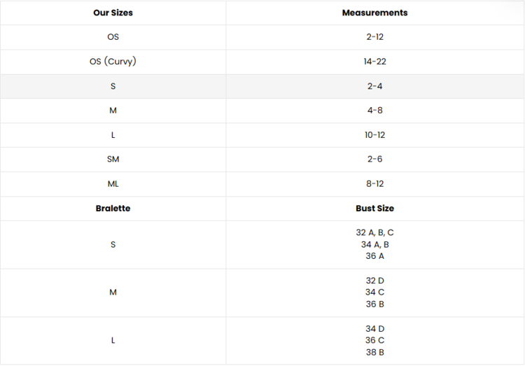This screenshot has height=366, width=525.
Task: Click the 2-6 measurement cell
Action: pos(374,160)
